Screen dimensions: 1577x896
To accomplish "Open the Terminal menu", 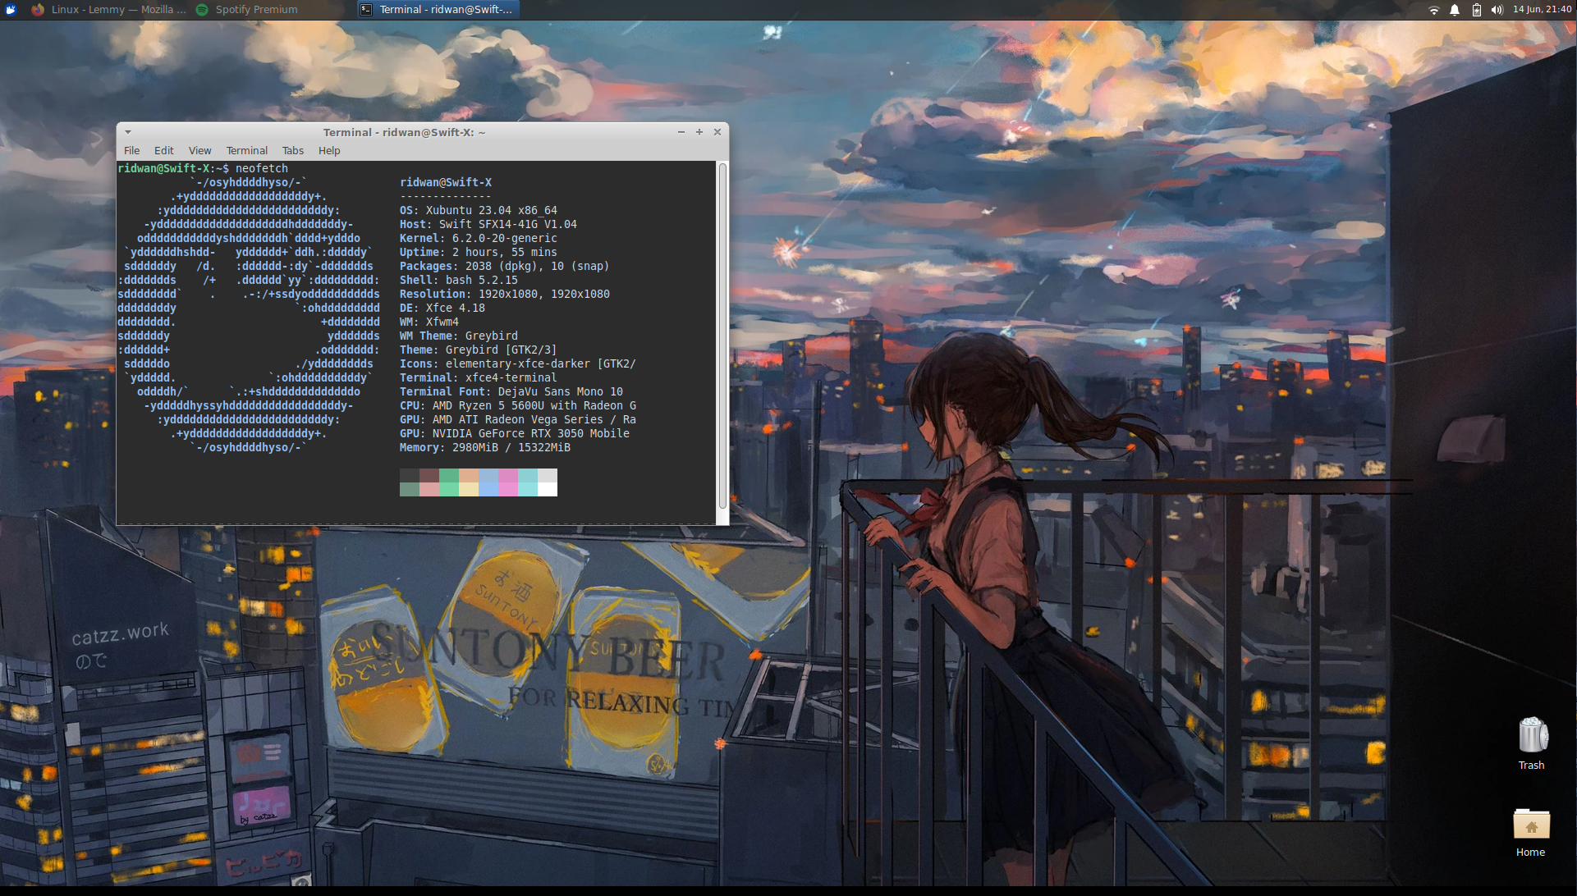I will [246, 151].
